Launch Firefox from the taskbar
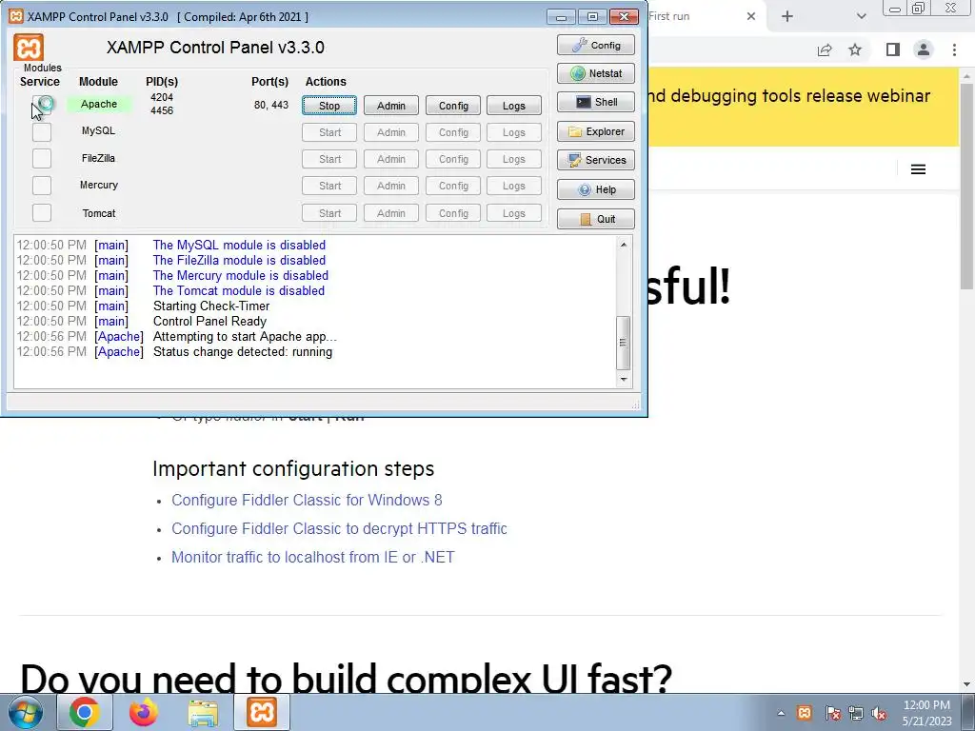Screen dimensions: 975x731 tap(144, 712)
